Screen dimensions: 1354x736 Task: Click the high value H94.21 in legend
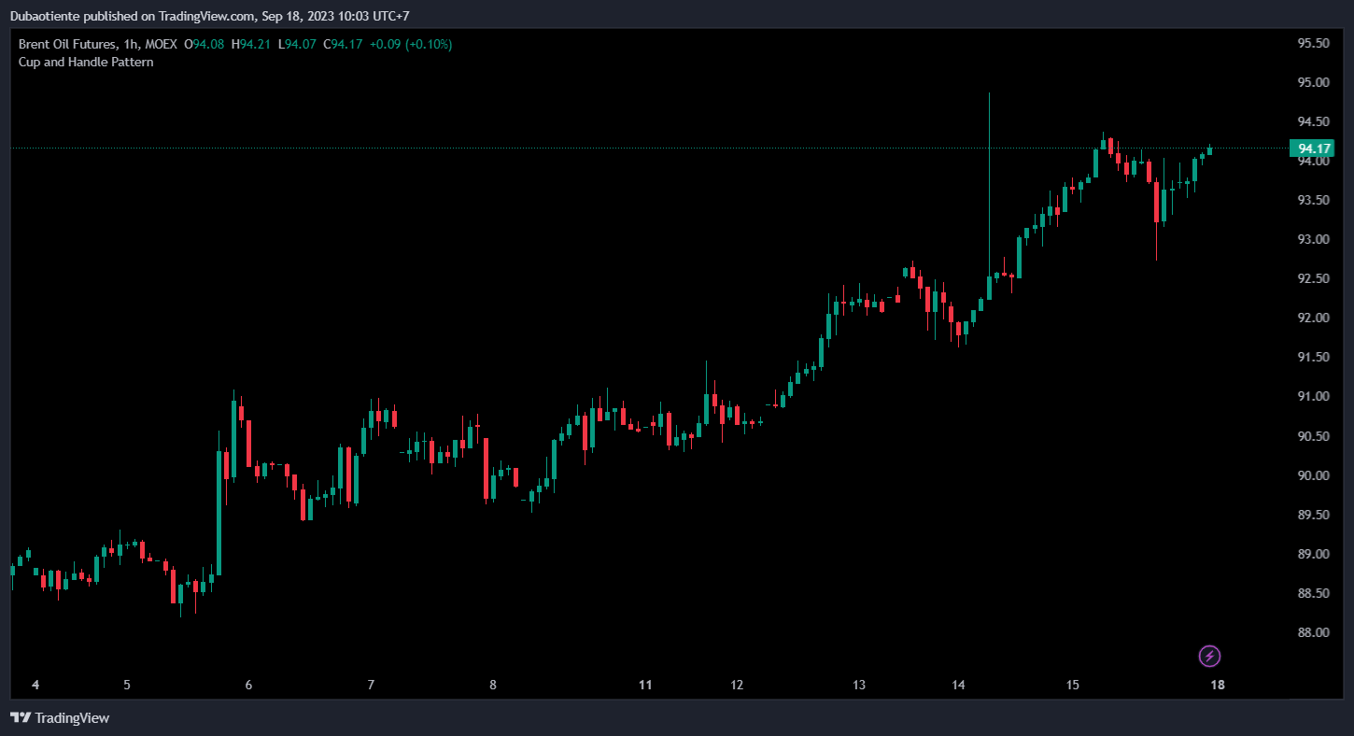click(x=252, y=44)
